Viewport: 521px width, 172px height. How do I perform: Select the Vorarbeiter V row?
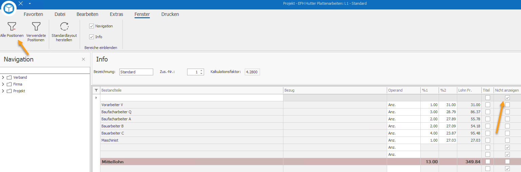(306, 105)
